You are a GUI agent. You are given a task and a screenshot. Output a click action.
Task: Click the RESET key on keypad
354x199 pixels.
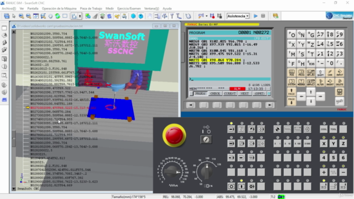(x=340, y=101)
